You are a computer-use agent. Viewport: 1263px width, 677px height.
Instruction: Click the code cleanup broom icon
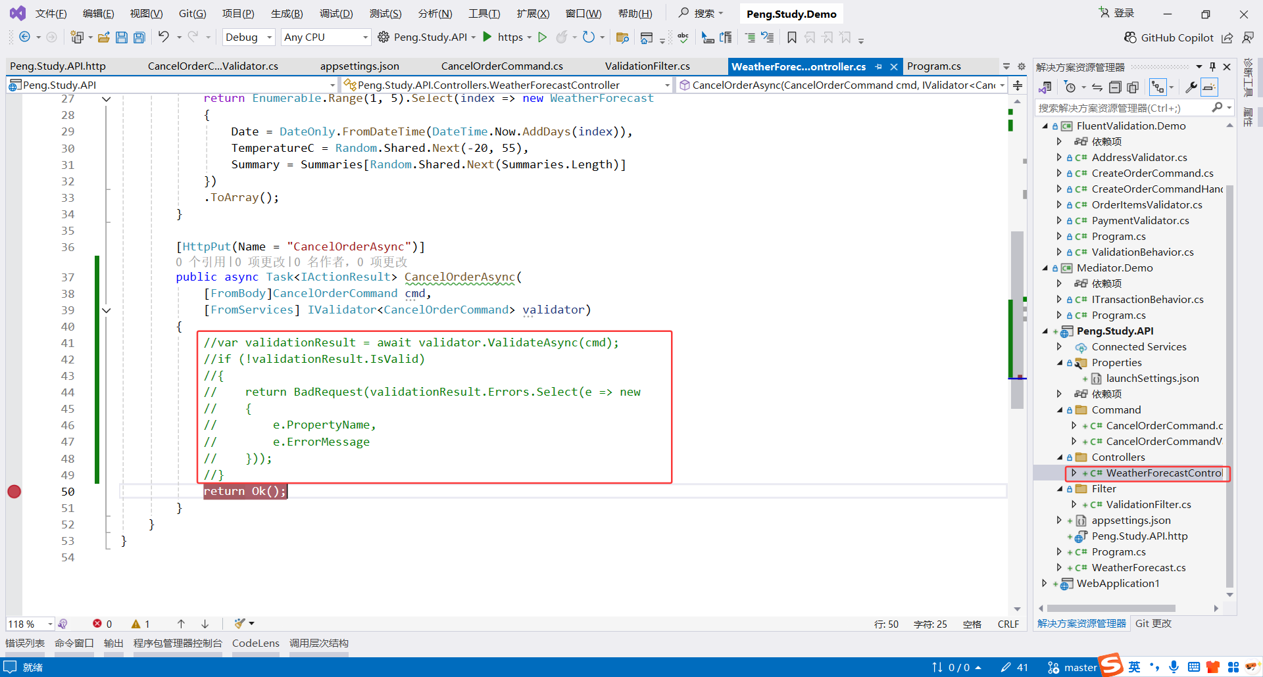pyautogui.click(x=239, y=623)
